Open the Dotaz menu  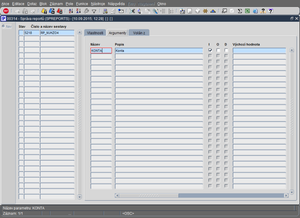(x=32, y=4)
